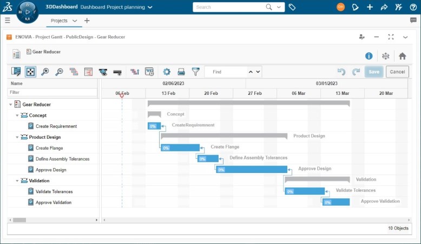Select the Create Flange task row
This screenshot has height=244, width=421.
pyautogui.click(x=53, y=148)
